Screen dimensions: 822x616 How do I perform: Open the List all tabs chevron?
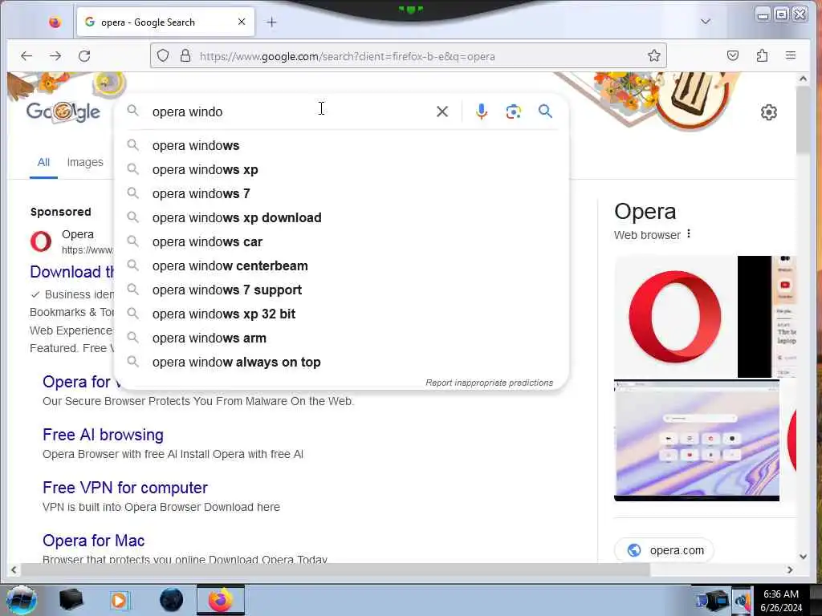click(x=706, y=22)
